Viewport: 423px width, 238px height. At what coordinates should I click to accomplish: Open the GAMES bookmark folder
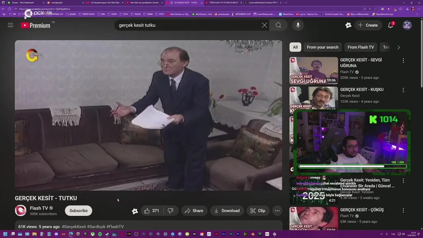pos(71,14)
